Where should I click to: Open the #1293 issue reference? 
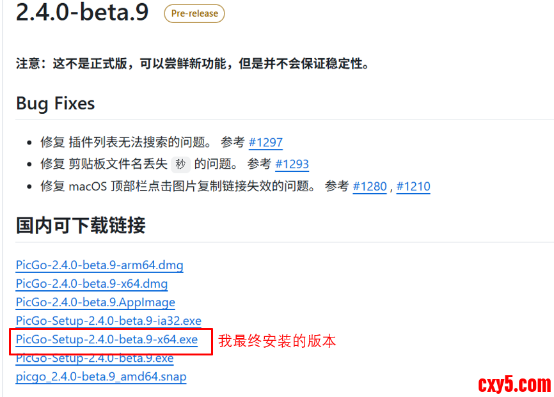coord(292,164)
